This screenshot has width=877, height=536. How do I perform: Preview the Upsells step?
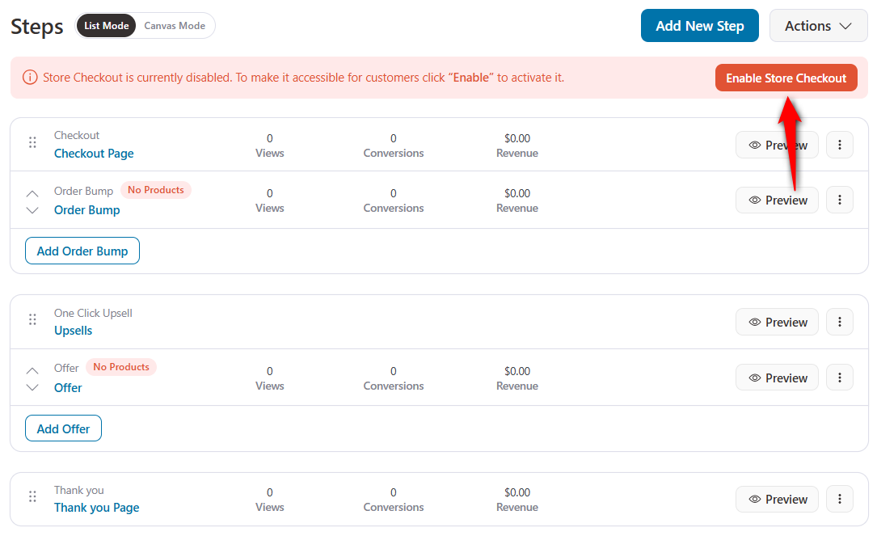[777, 322]
